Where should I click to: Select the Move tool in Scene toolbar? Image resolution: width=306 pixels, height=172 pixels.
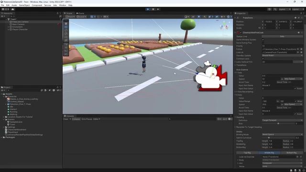(x=66, y=27)
